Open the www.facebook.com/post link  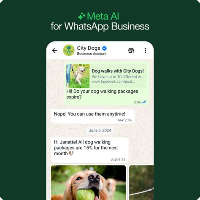pyautogui.click(x=113, y=81)
